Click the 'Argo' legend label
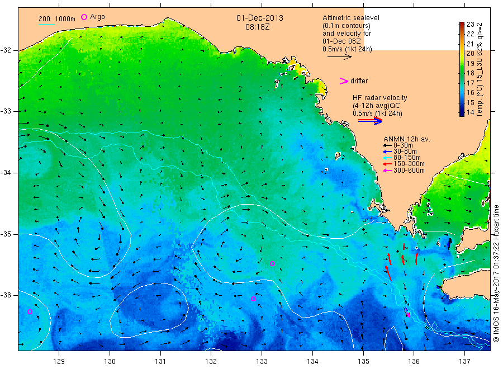 [97, 17]
